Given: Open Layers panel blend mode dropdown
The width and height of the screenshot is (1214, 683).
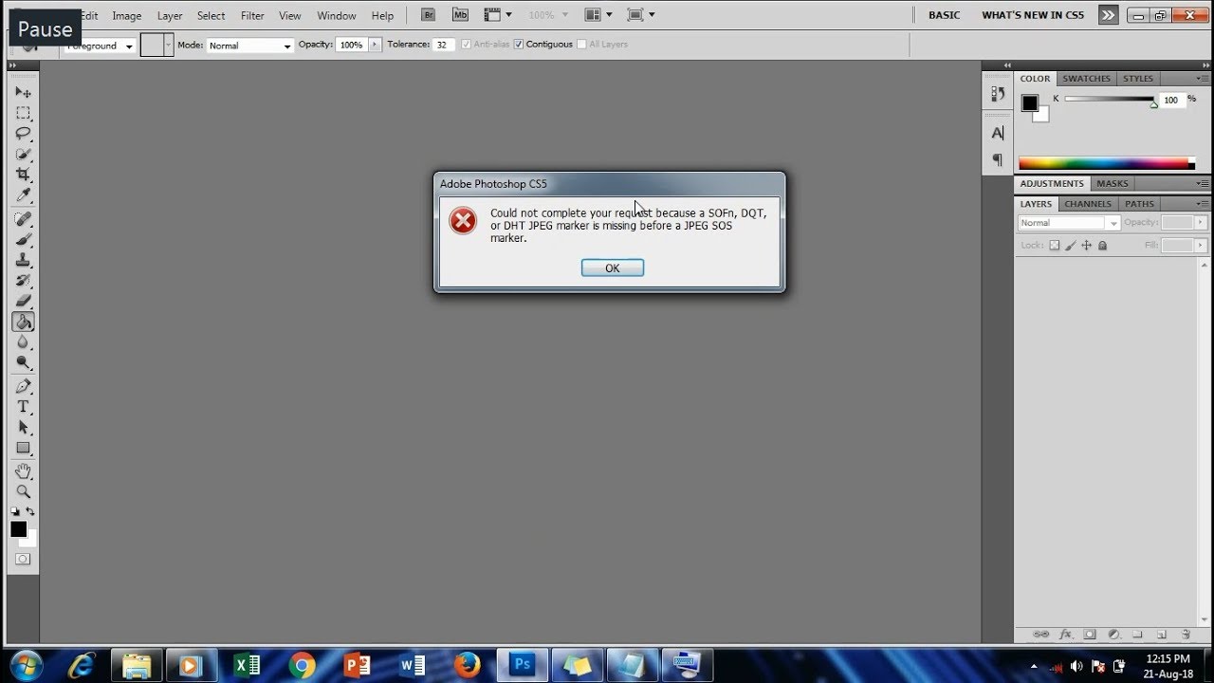Looking at the screenshot, I should click(1069, 223).
